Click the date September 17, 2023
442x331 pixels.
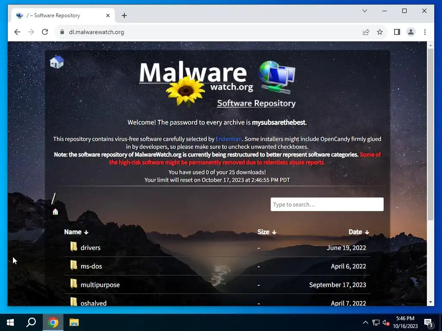click(x=338, y=285)
